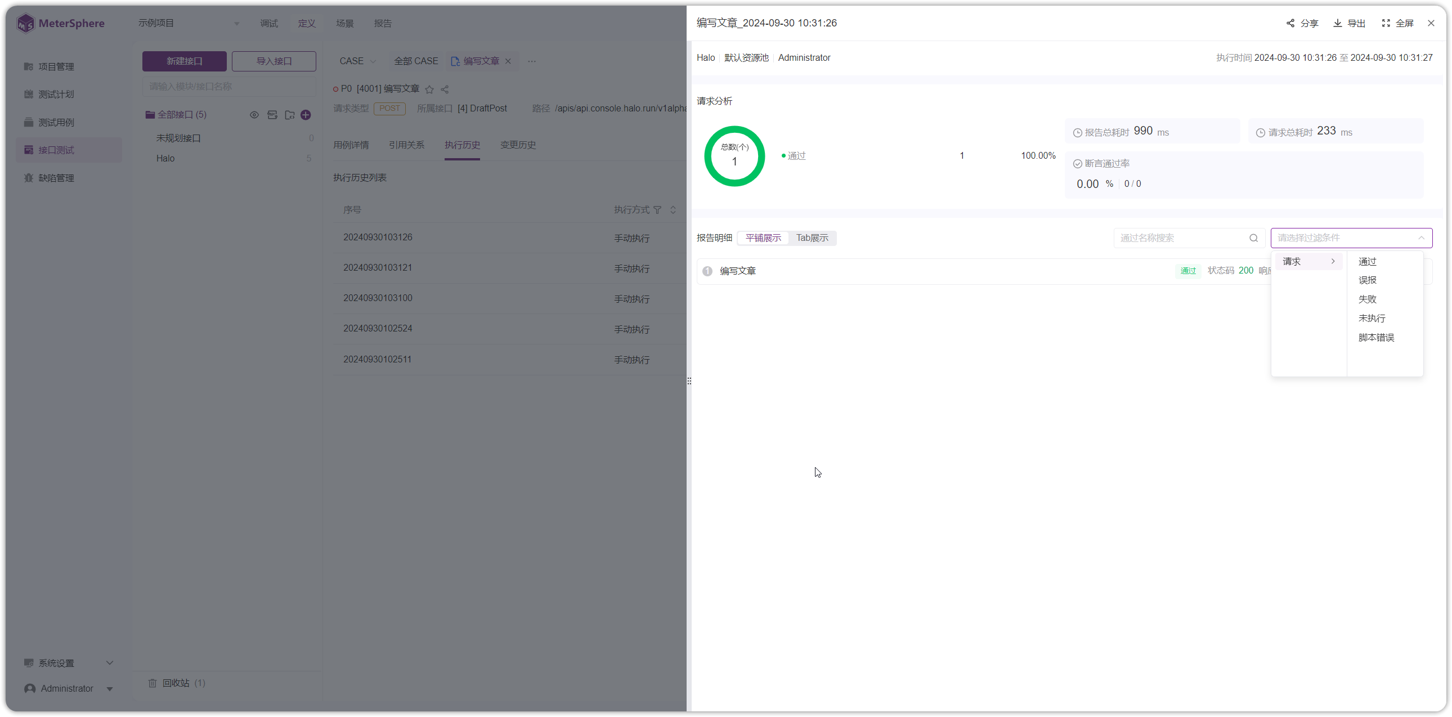The width and height of the screenshot is (1452, 717).
Task: Open the 示例项目 project selector
Action: (x=189, y=23)
